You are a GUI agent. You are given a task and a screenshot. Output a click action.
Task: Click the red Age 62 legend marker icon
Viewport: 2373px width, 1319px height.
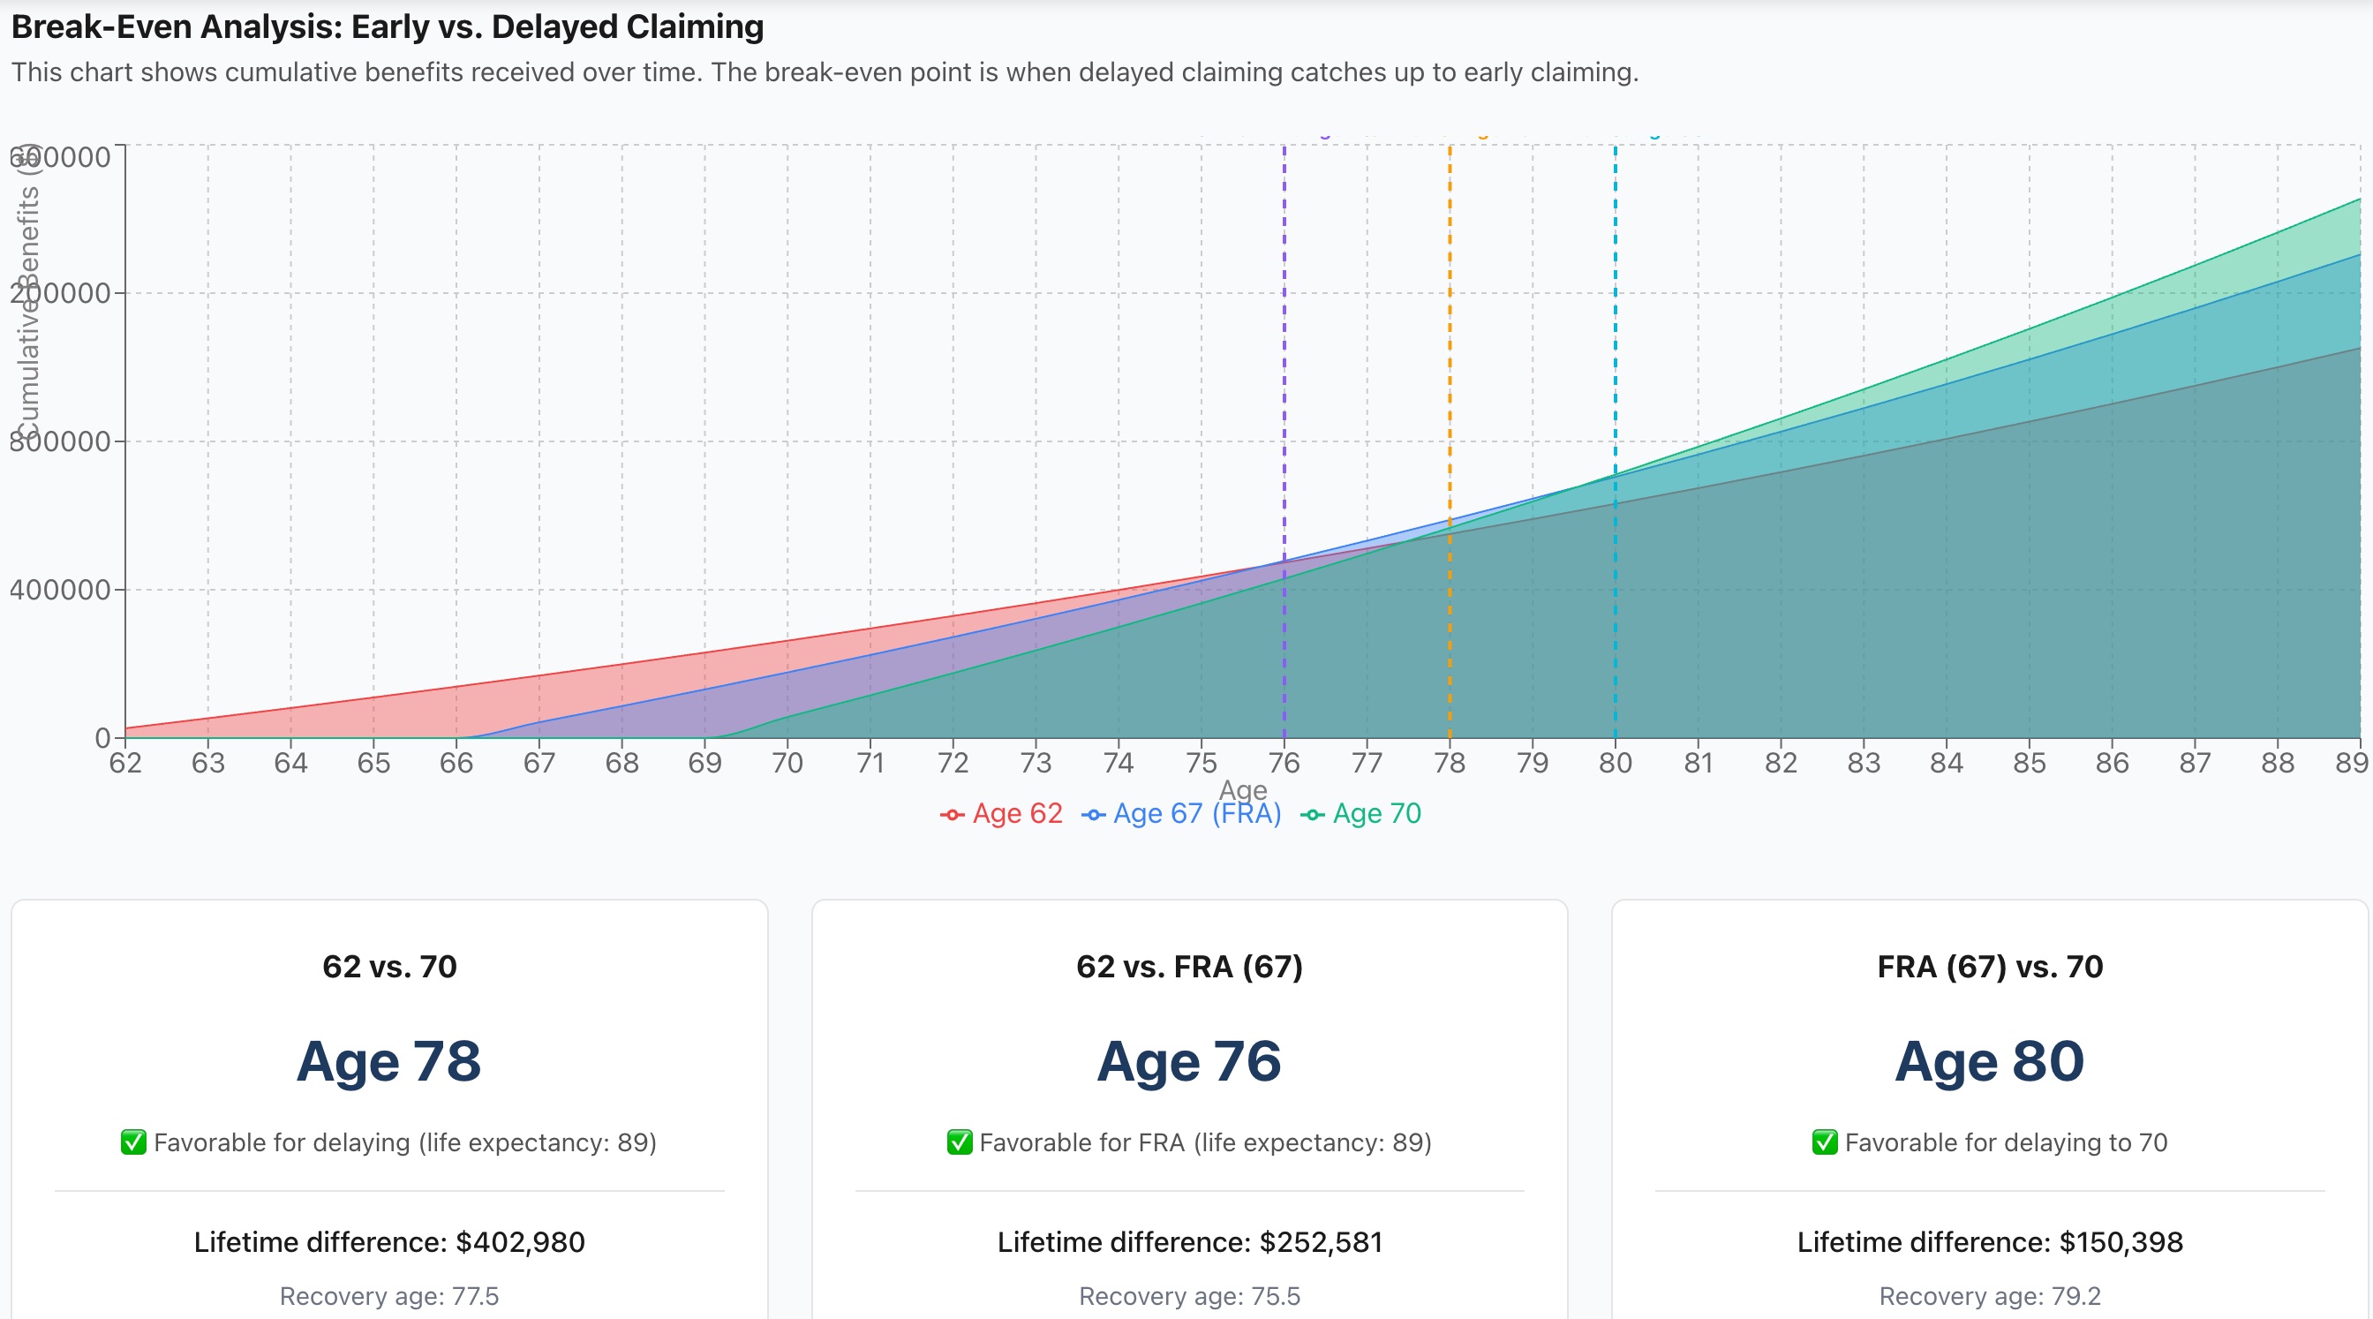[952, 814]
